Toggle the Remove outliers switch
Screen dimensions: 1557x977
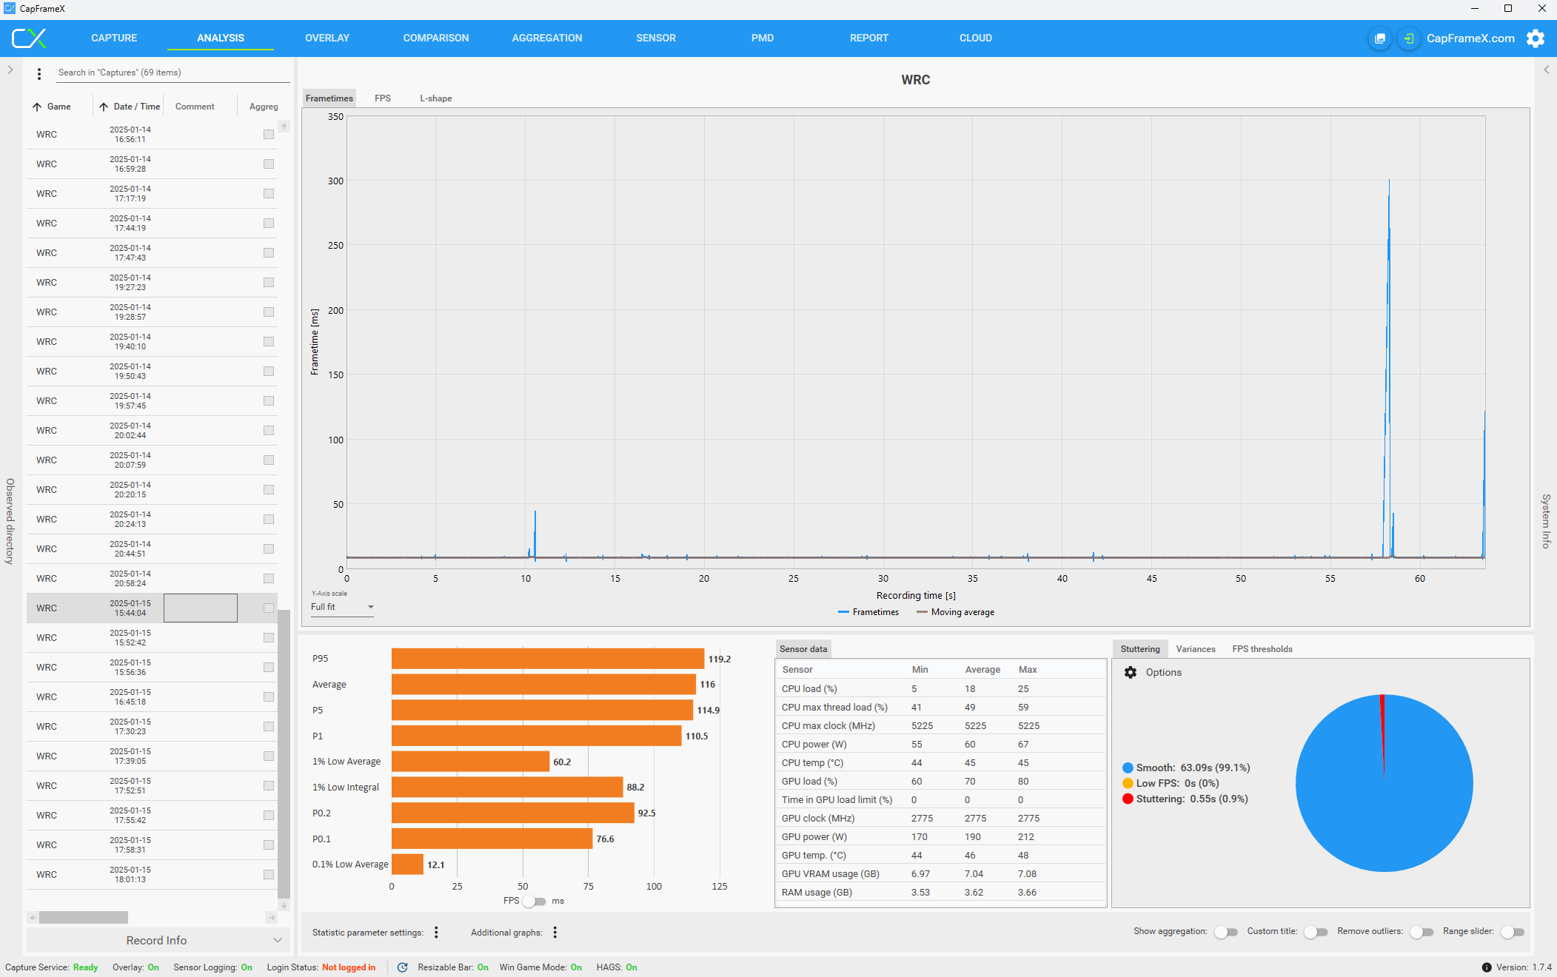pos(1422,932)
